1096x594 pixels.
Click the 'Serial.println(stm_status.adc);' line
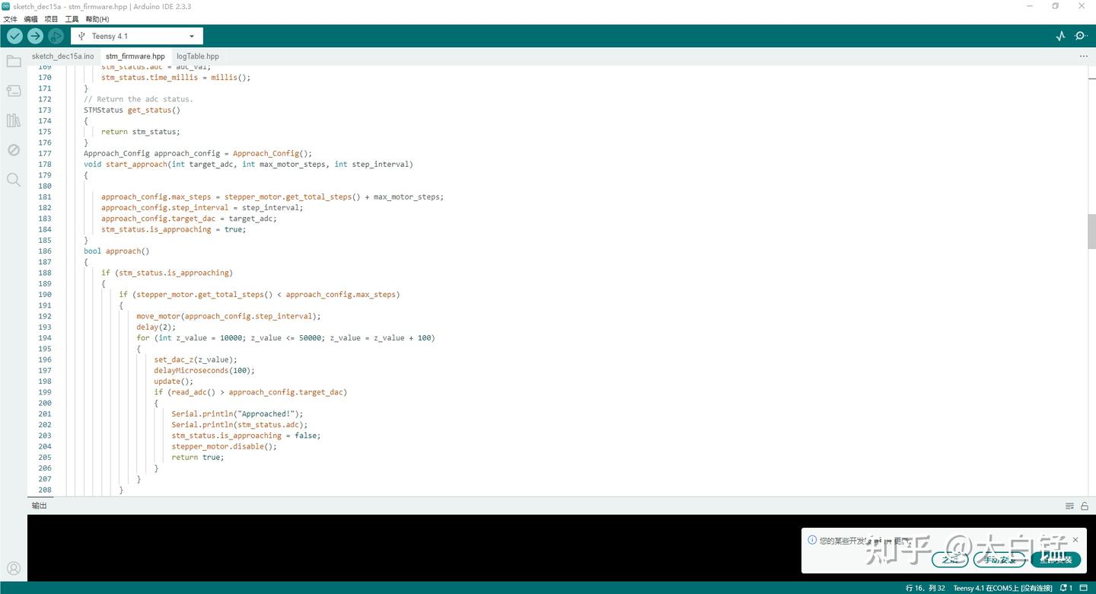pos(240,425)
